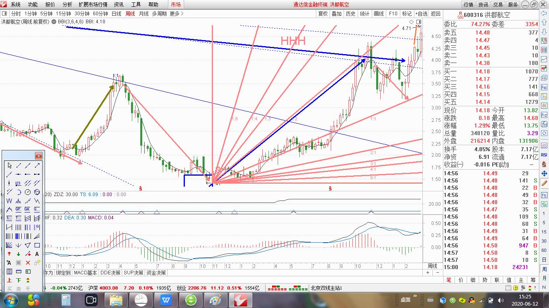
Task: Click the 历史 history button
Action: coord(350,14)
